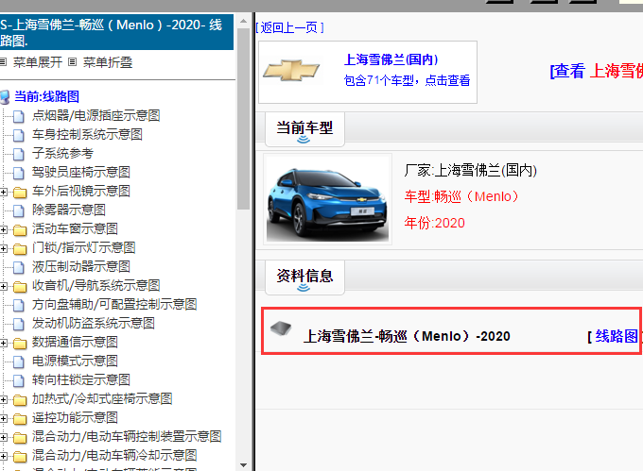Click the page icon for 除雾器示意图

(x=19, y=210)
